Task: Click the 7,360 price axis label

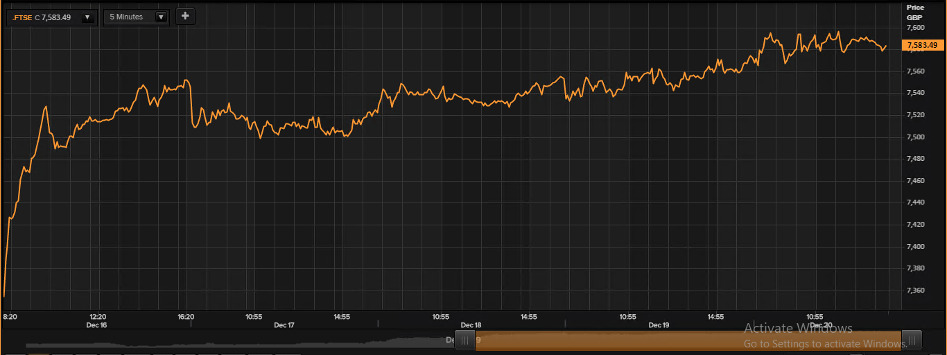Action: coord(915,291)
